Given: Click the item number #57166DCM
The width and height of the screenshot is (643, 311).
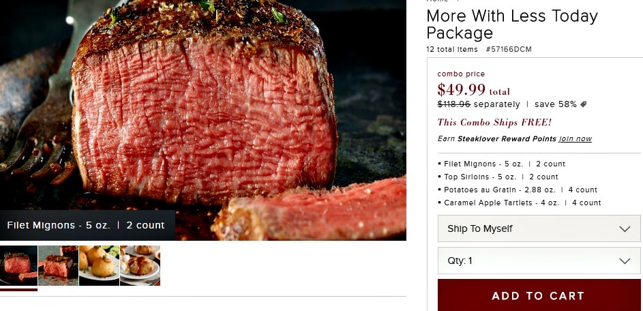Looking at the screenshot, I should pyautogui.click(x=509, y=50).
